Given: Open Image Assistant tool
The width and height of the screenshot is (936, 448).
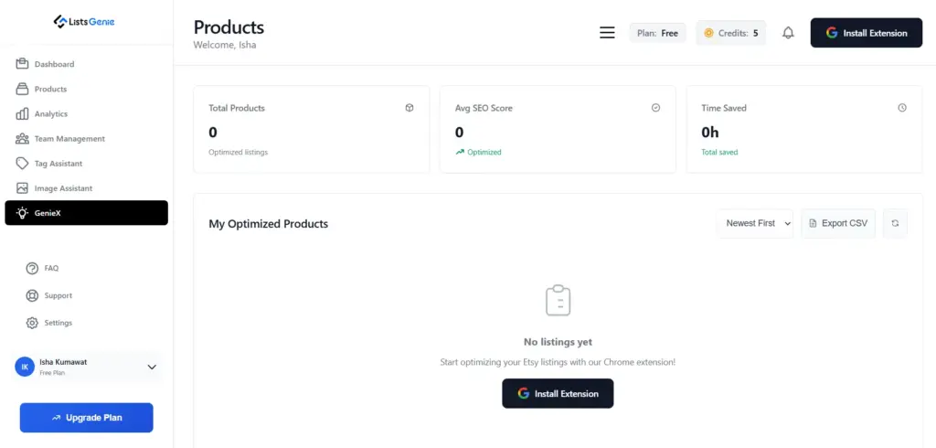Looking at the screenshot, I should 87,188.
